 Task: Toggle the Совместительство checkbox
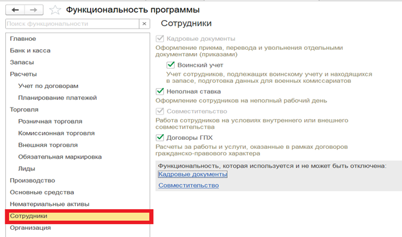point(160,111)
